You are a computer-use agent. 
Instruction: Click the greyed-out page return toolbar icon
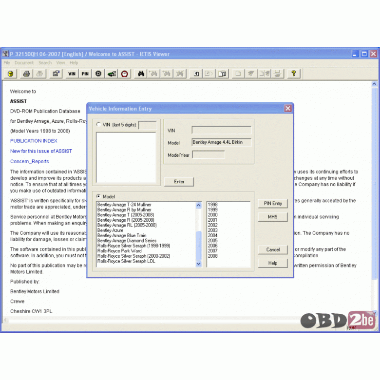click(x=209, y=74)
